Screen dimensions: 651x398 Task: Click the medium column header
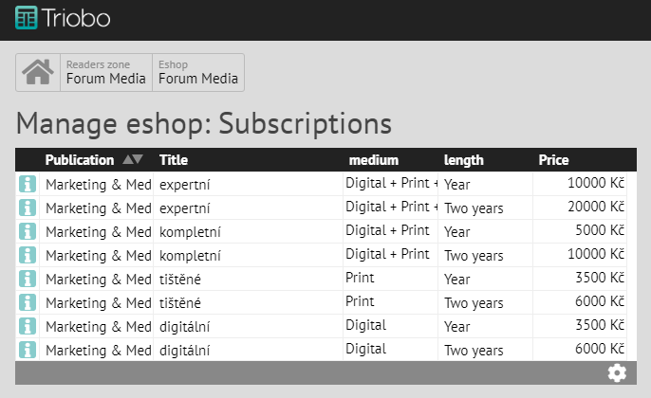(x=373, y=160)
